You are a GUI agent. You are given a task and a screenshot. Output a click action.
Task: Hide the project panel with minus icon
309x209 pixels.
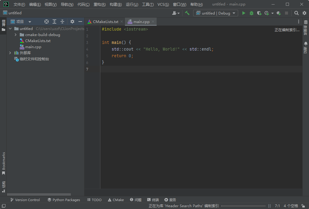(80, 22)
